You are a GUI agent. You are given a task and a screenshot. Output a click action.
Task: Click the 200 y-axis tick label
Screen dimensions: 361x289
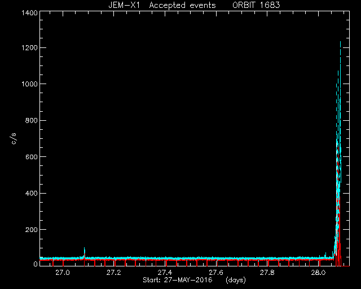coord(31,230)
